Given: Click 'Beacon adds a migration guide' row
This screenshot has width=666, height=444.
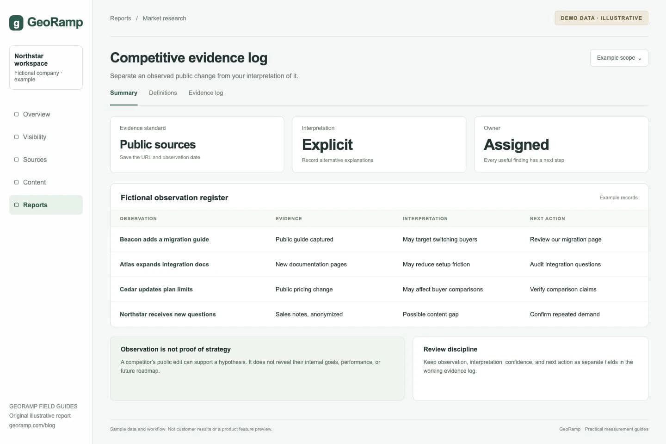Looking at the screenshot, I should coord(379,240).
